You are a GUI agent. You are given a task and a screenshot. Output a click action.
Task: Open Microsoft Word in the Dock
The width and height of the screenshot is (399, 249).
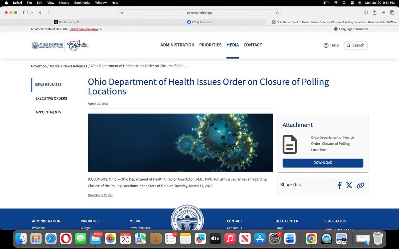tap(290, 238)
